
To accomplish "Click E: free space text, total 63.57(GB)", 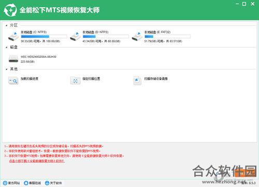I will [x=163, y=41].
